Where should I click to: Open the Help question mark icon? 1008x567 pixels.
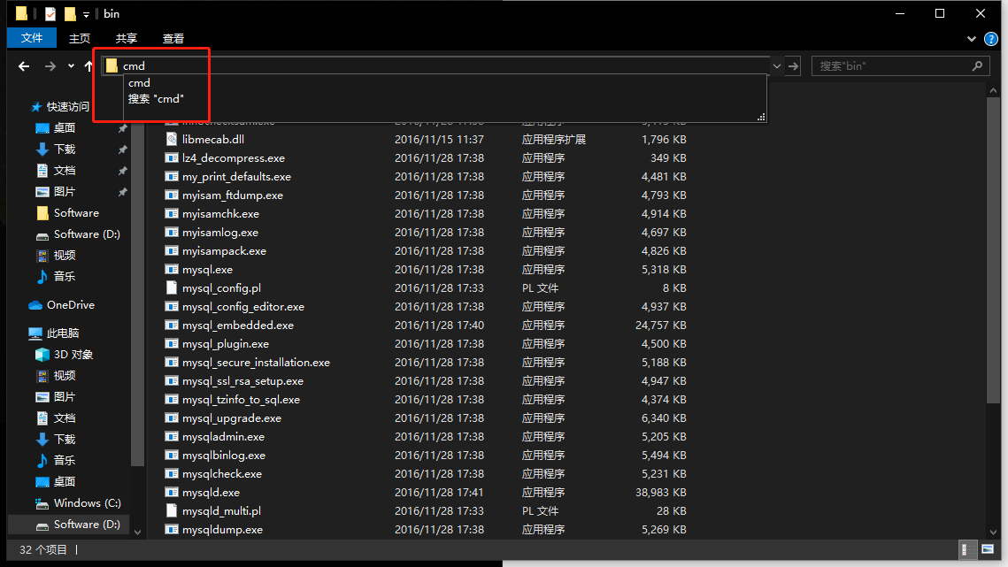click(x=990, y=39)
